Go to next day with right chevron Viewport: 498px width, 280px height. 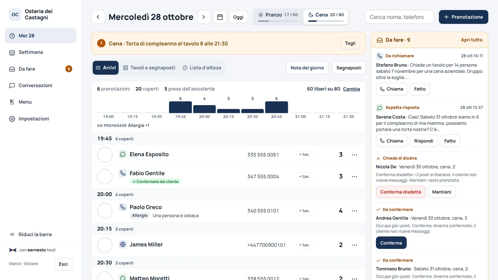tap(204, 17)
